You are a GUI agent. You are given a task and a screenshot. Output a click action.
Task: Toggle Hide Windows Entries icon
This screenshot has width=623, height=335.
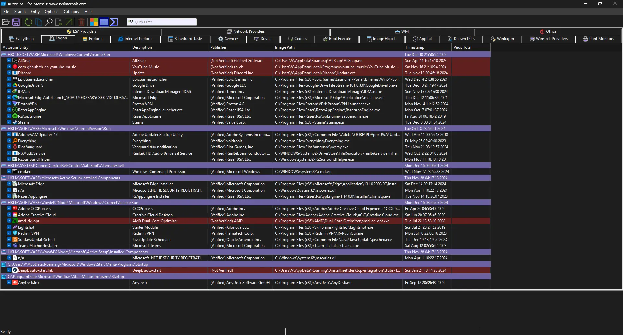[x=104, y=22]
